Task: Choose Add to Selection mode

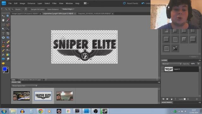Action: [x=9, y=9]
